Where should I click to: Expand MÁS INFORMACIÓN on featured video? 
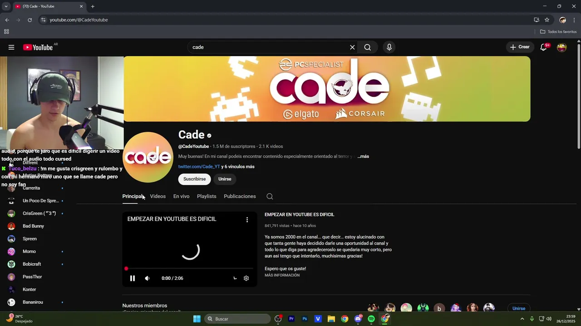[282, 275]
